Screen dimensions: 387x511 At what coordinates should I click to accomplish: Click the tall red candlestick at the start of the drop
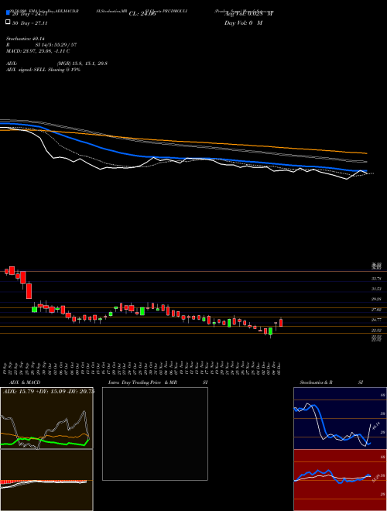tap(29, 291)
